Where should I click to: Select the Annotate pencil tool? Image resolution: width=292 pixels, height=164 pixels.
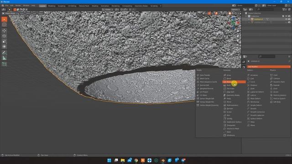click(x=4, y=53)
